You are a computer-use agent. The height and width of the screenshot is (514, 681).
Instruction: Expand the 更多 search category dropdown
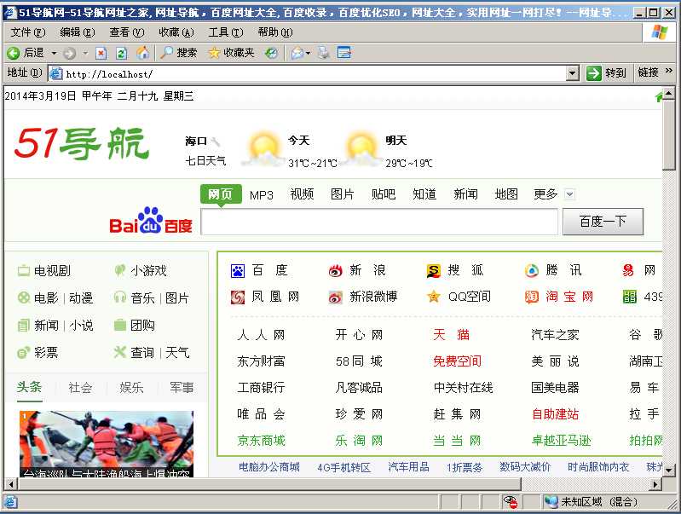(569, 194)
